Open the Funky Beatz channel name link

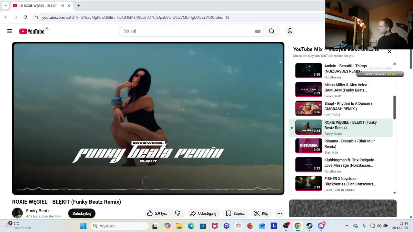(x=38, y=211)
